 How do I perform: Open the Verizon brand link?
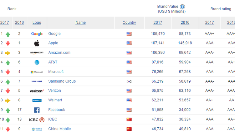click(x=54, y=91)
